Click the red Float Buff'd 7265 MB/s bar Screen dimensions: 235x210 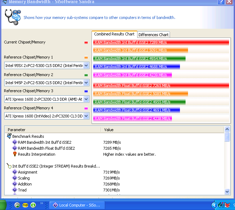pos(161,86)
